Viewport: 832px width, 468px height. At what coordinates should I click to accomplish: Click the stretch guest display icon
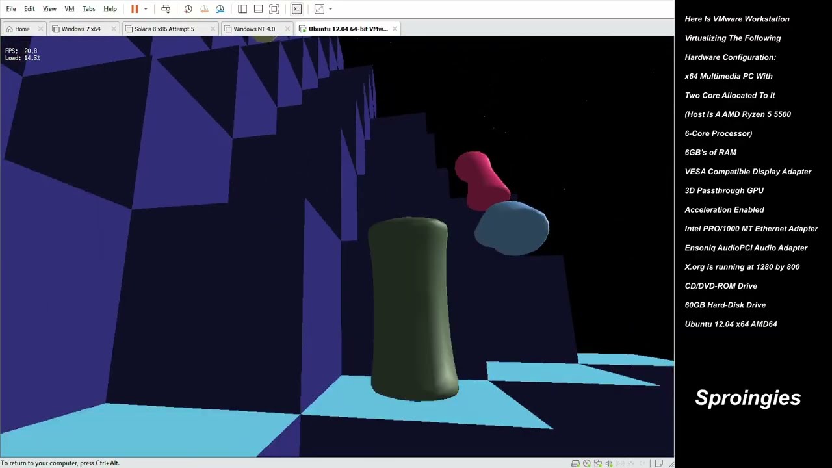tap(319, 9)
